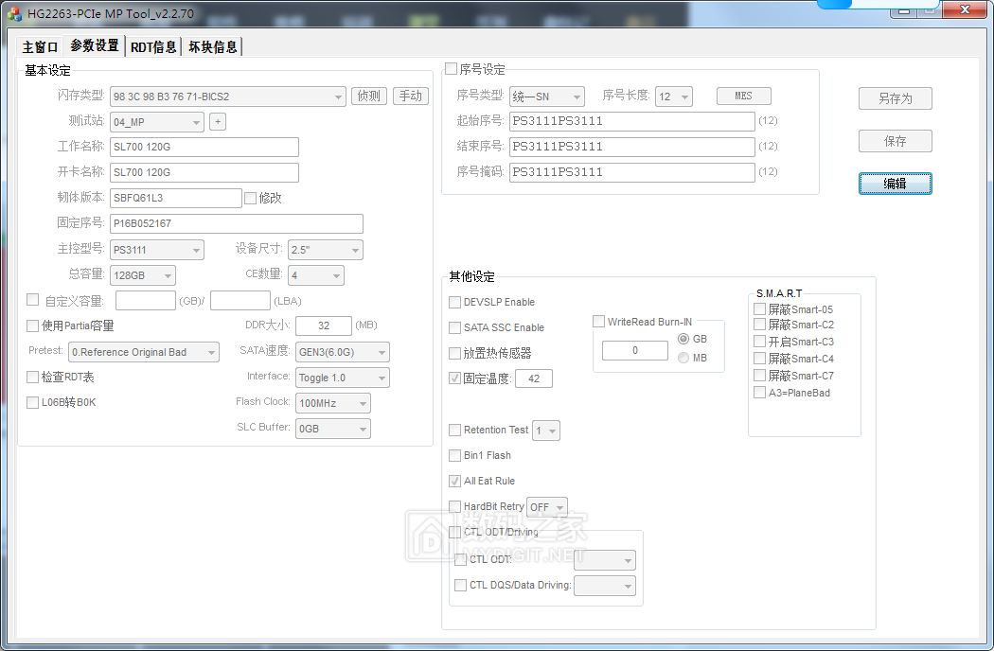
Task: Select the GB radio button
Action: tap(683, 339)
